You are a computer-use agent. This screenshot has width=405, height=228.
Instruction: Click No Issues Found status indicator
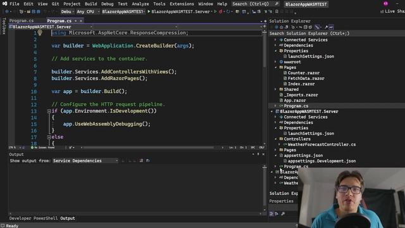pyautogui.click(x=42, y=148)
